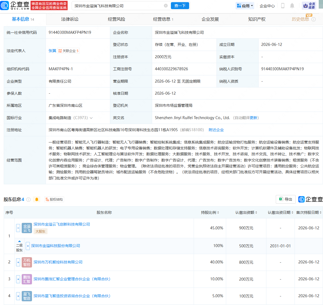
Task: Open 关联企业 5 tag
Action: (68, 51)
